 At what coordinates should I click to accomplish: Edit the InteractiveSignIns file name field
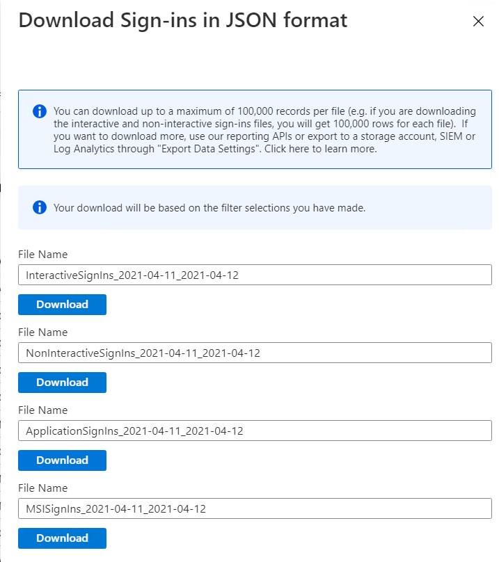click(255, 275)
